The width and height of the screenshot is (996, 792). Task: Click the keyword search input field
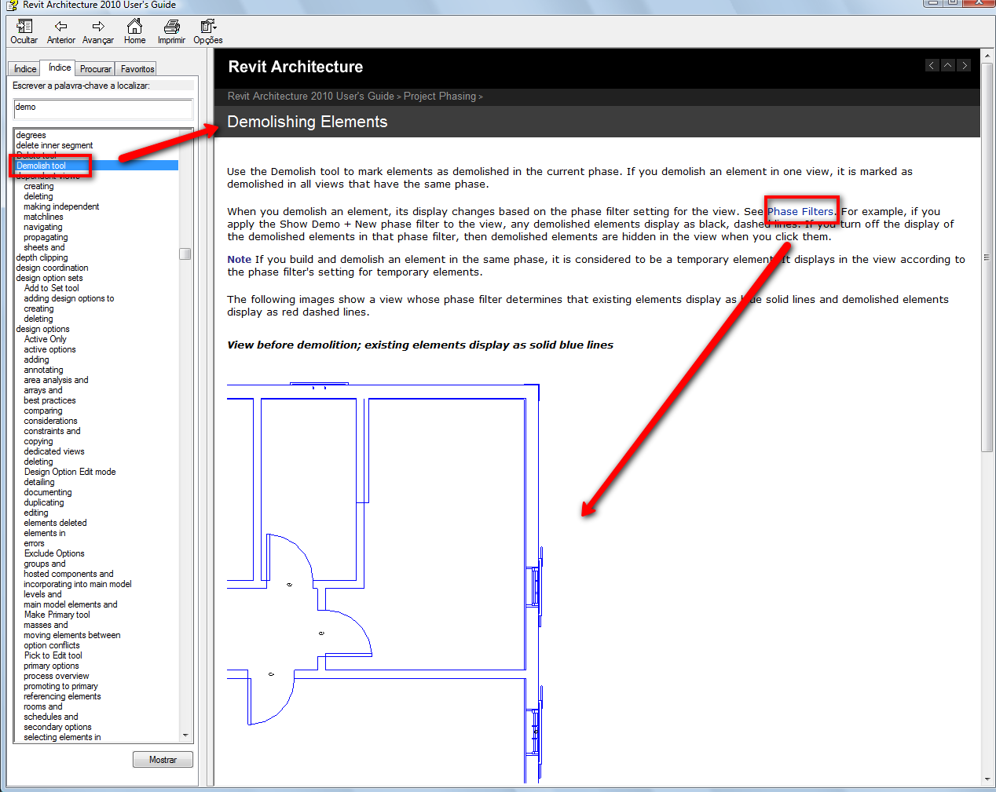pos(103,108)
